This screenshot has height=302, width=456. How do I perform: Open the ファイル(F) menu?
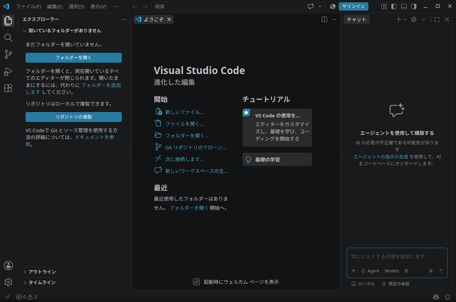pos(28,6)
